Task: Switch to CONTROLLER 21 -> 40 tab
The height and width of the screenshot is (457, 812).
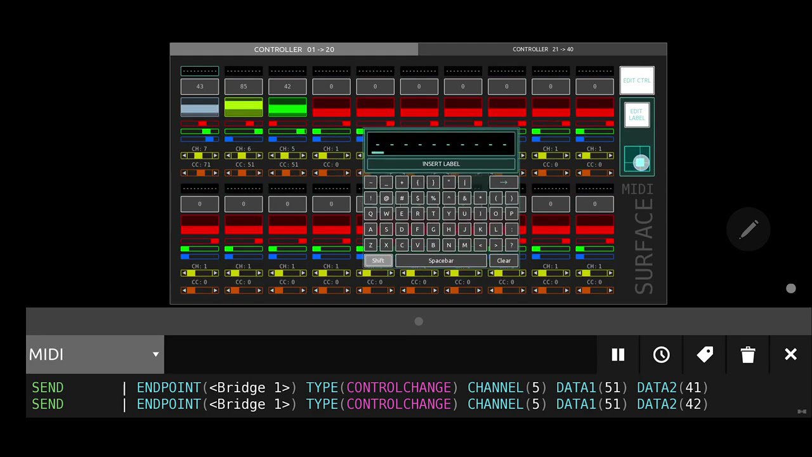Action: click(542, 49)
